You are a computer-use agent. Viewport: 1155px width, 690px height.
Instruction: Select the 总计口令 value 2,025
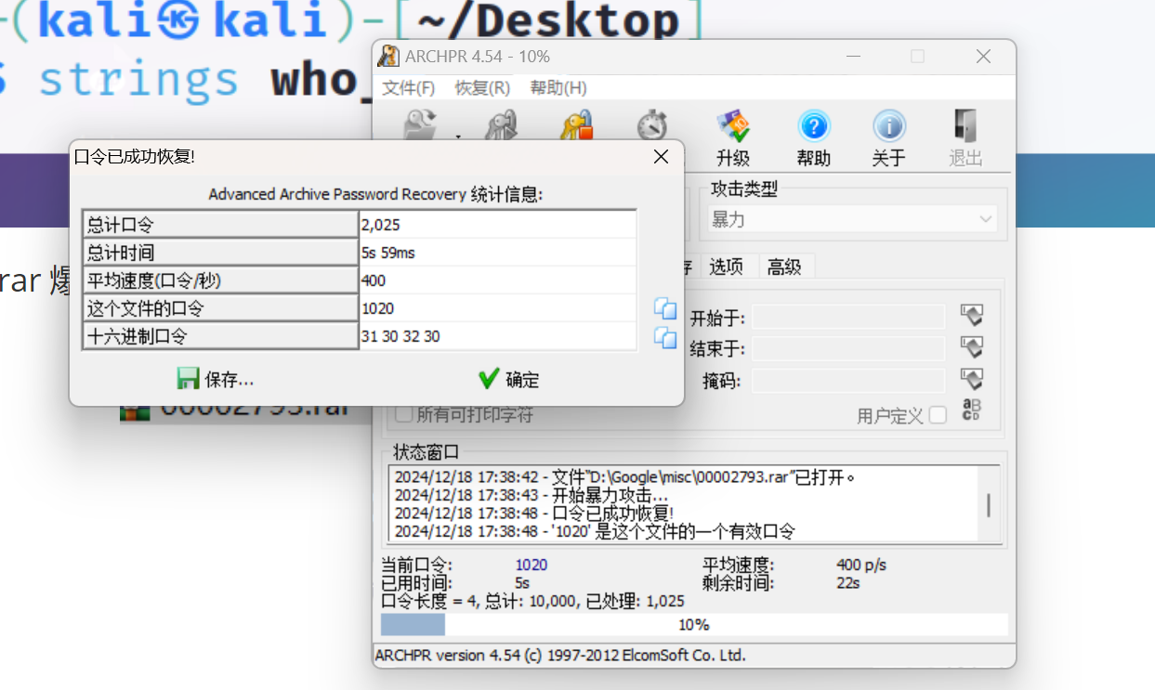coord(498,225)
